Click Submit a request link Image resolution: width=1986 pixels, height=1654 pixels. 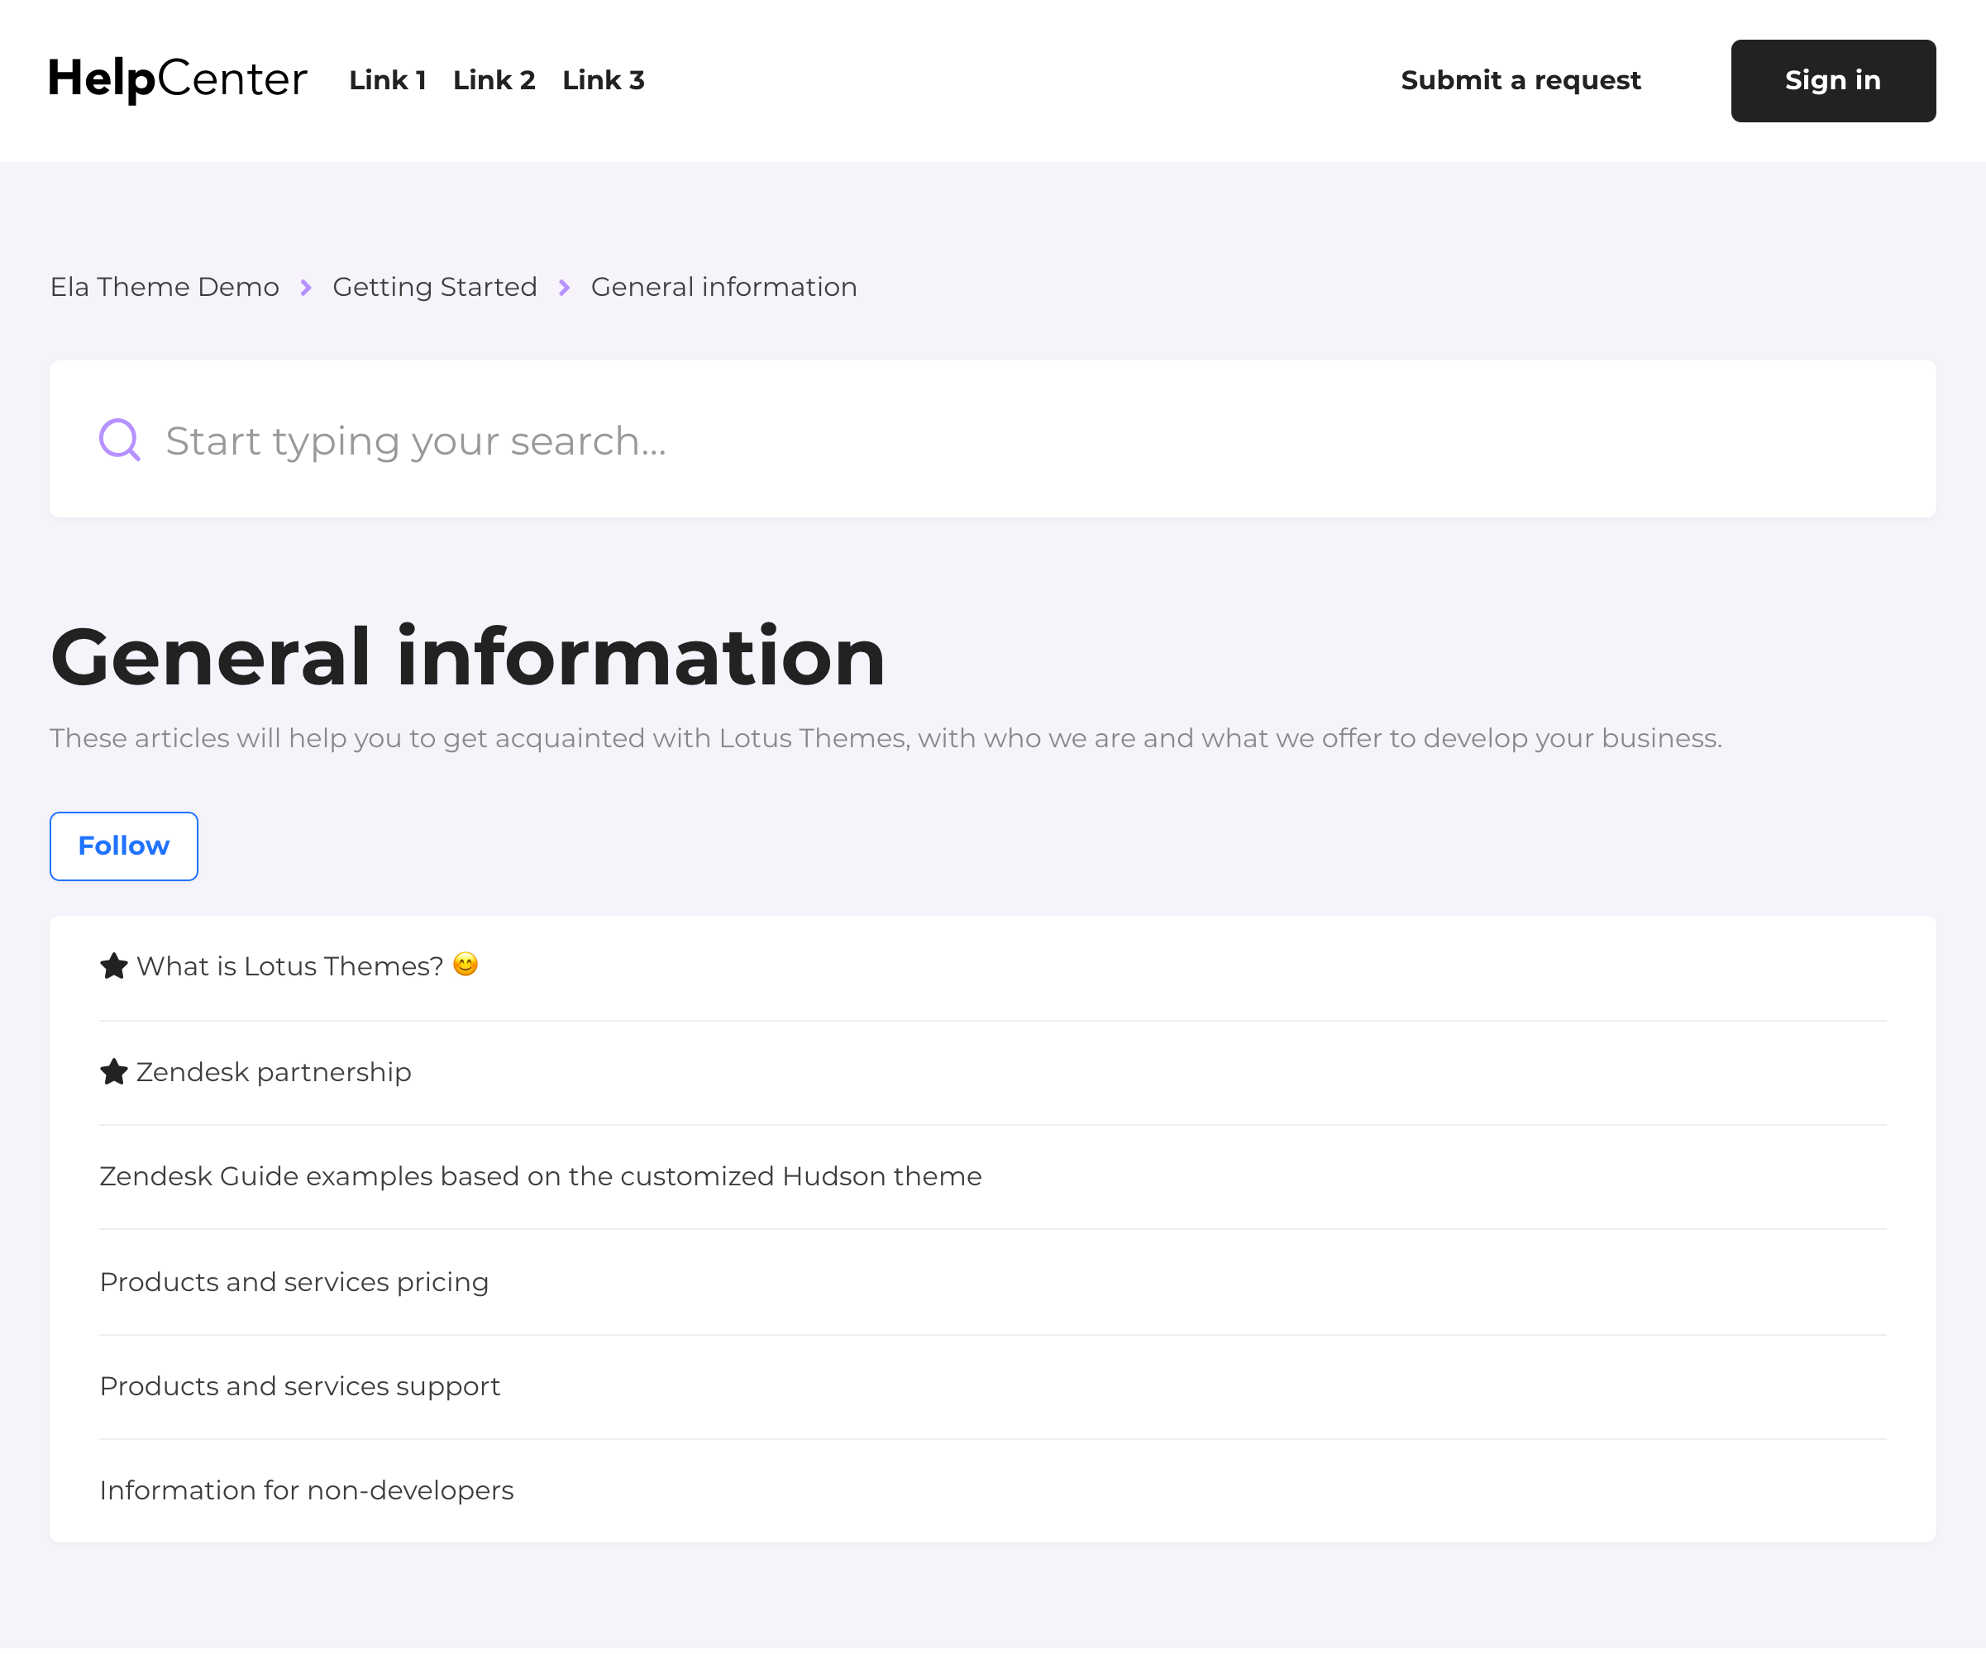click(1521, 80)
